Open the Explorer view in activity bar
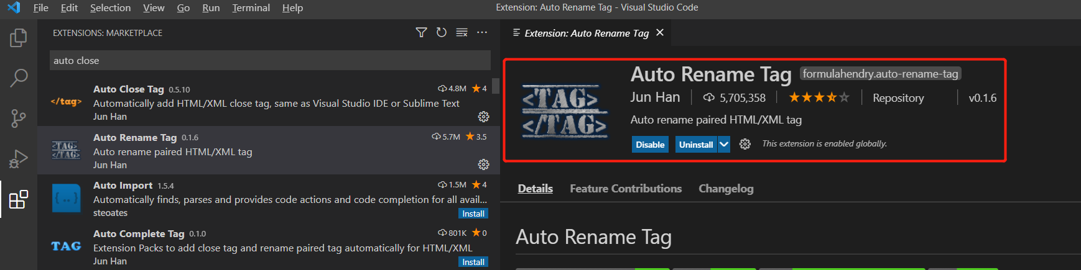This screenshot has height=270, width=1081. [x=19, y=38]
